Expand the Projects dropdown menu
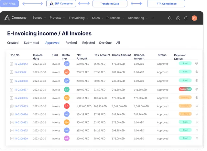207x151 pixels. click(57, 18)
